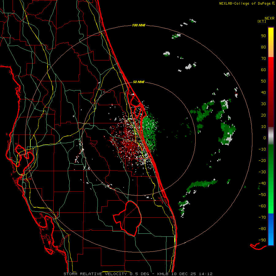This screenshot has height=276, width=276.
Task: Click the NEXLAB-College of DuPage title text
Action: (x=245, y=3)
